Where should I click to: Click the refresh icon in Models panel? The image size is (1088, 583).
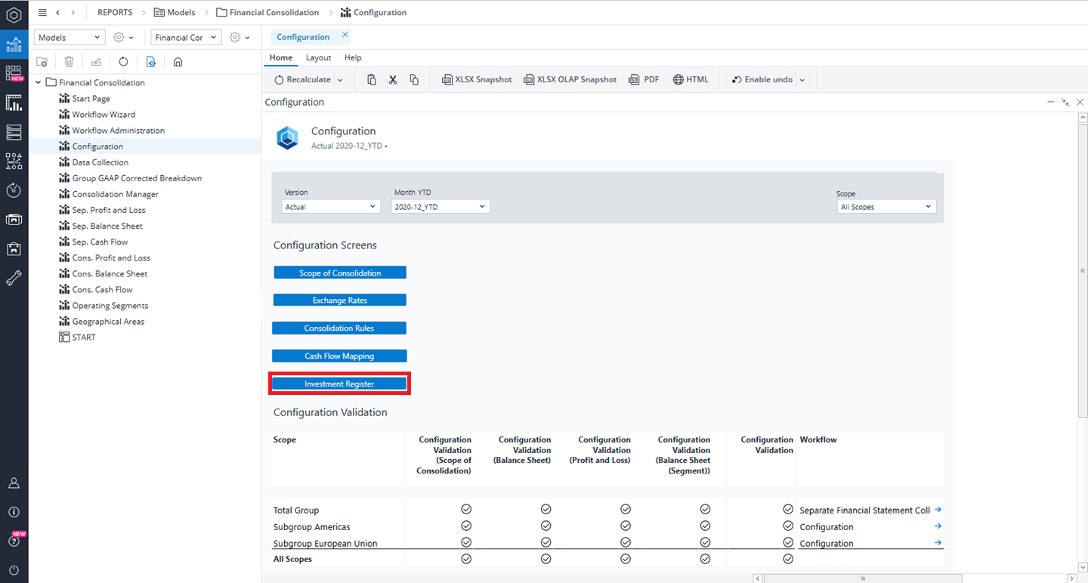point(124,62)
